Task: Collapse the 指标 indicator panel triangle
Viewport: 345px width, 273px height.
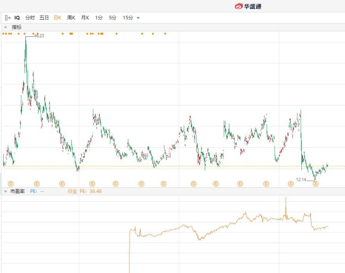Action: click(6, 27)
